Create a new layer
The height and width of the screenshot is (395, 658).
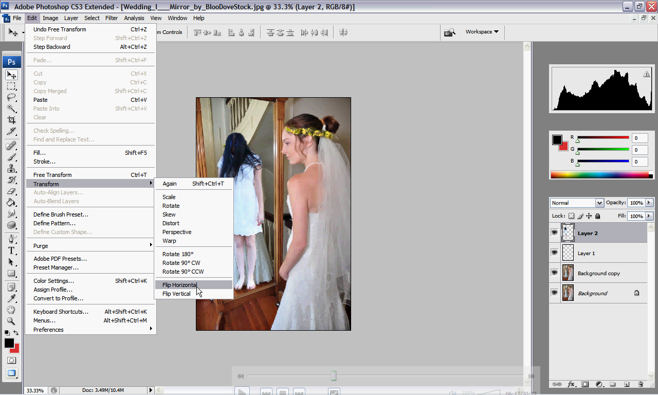point(627,384)
